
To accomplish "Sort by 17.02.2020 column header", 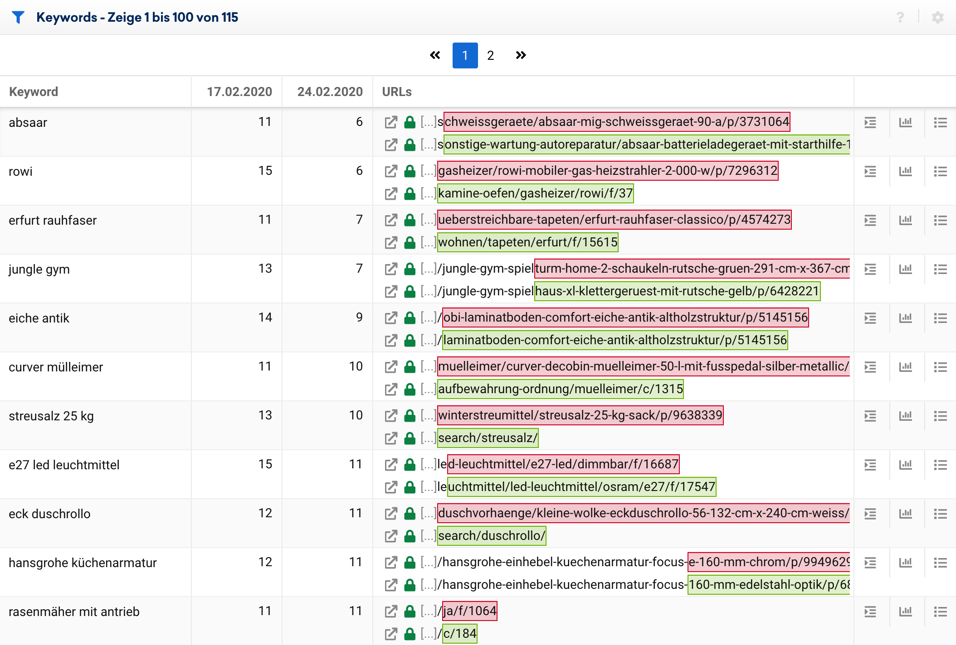I will [x=239, y=91].
